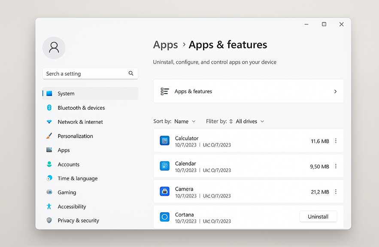Click the filter sort arrows icon
This screenshot has width=379, height=247.
click(x=231, y=121)
